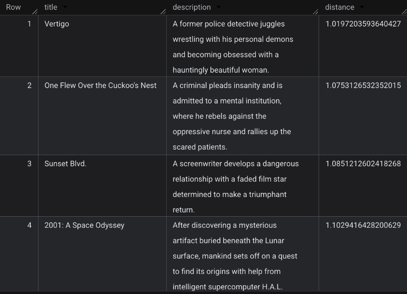Click the One Flew Over the Cuckoo's Nest cell
The image size is (407, 294).
[x=100, y=85]
